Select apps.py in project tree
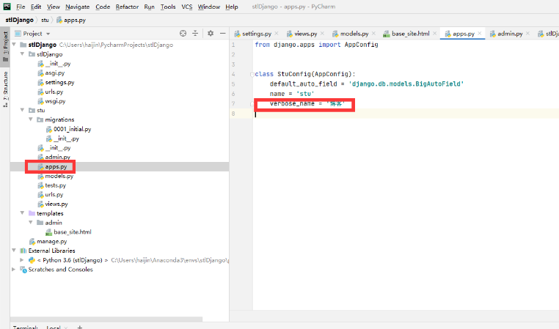The image size is (559, 329). pos(56,166)
